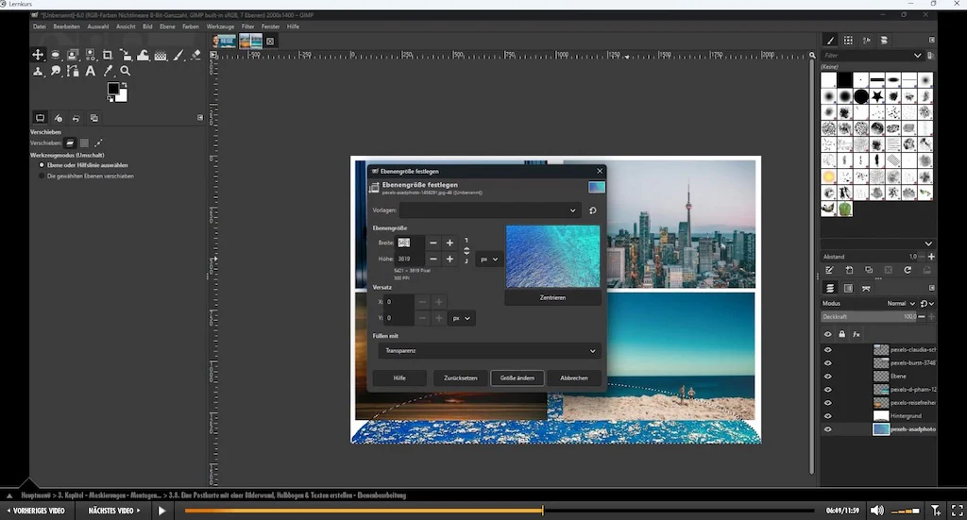This screenshot has height=520, width=967.
Task: Set move target to layer
Action: [x=70, y=143]
